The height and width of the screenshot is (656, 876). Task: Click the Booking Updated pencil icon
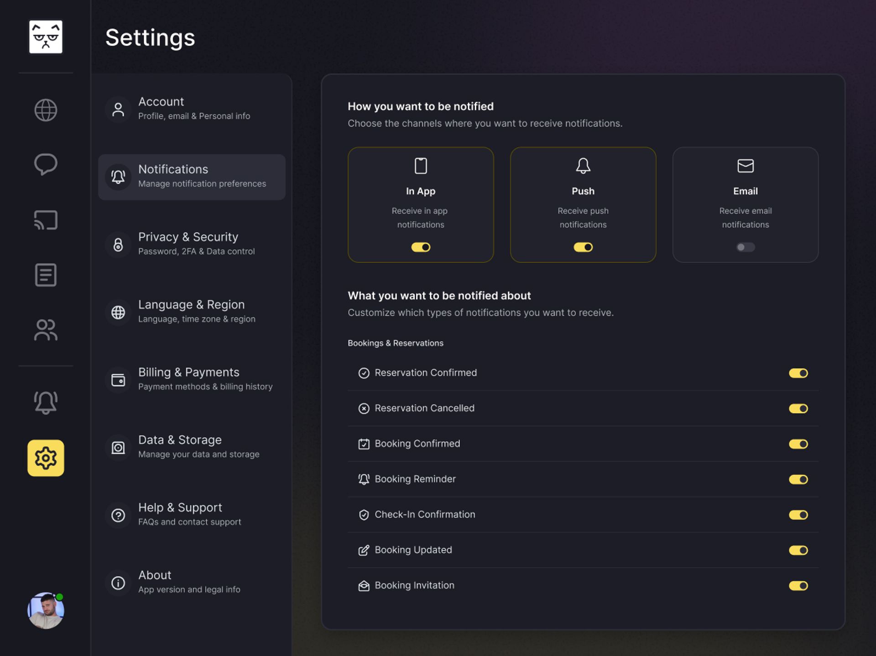click(x=364, y=550)
